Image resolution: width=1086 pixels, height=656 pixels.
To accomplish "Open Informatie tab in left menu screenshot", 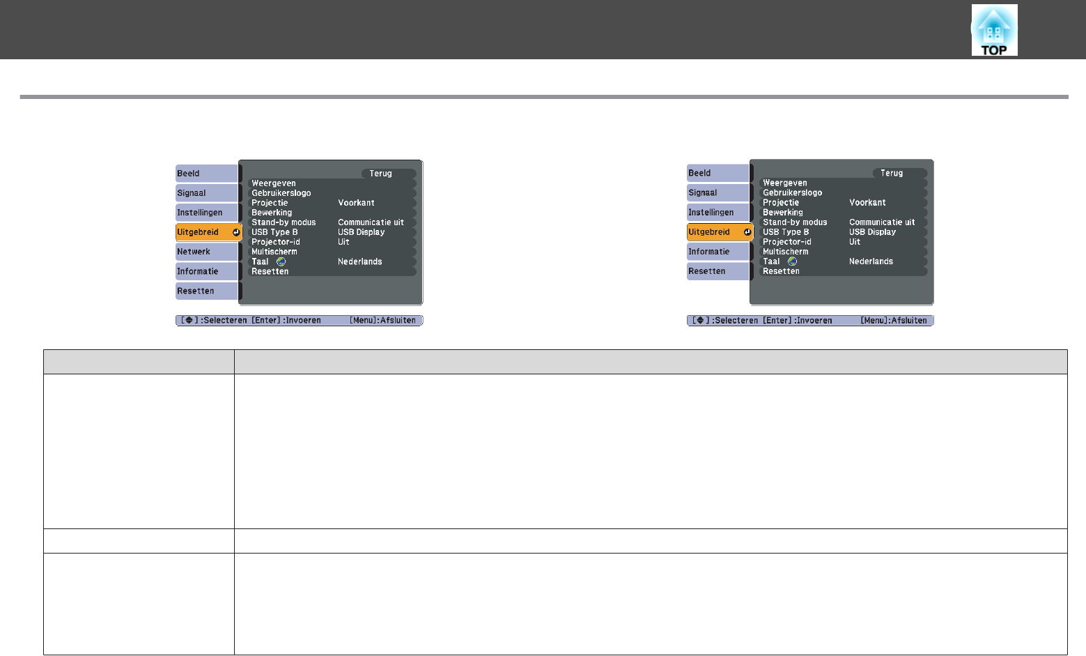I will click(x=208, y=271).
